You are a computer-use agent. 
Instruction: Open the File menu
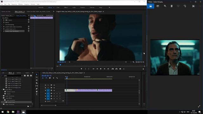pos(2,4)
